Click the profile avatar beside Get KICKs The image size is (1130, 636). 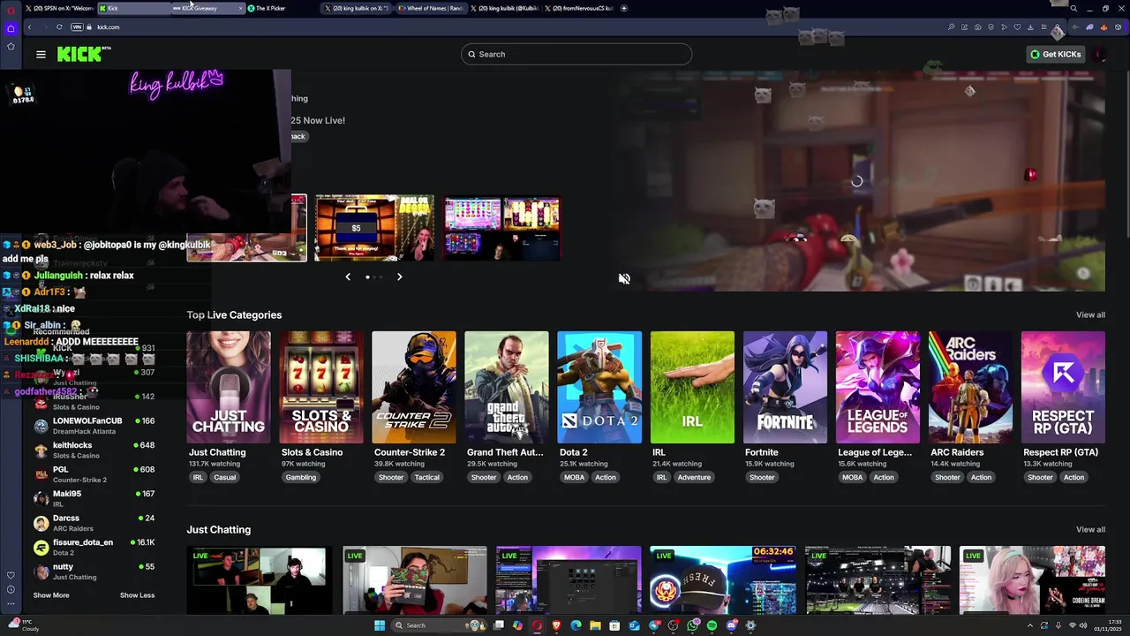click(1099, 54)
